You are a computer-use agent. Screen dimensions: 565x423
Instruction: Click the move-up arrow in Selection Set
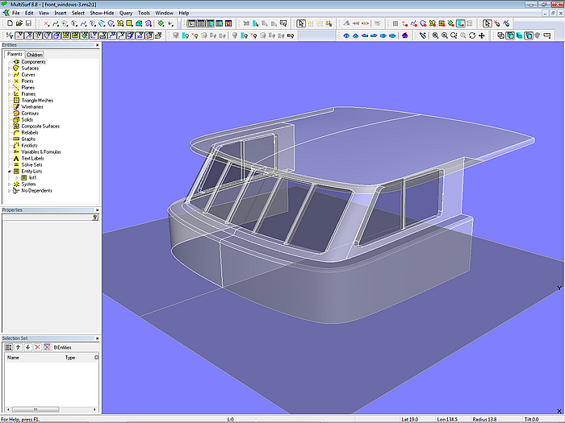pos(19,347)
